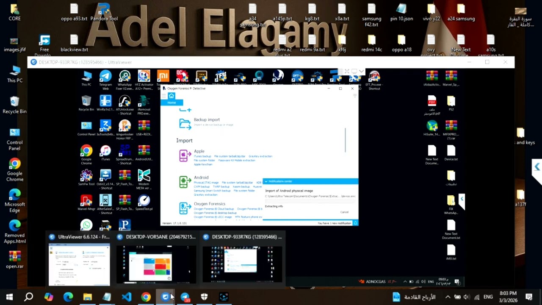
Task: Open the Passware Kit Mobile extraction link
Action: pyautogui.click(x=237, y=161)
